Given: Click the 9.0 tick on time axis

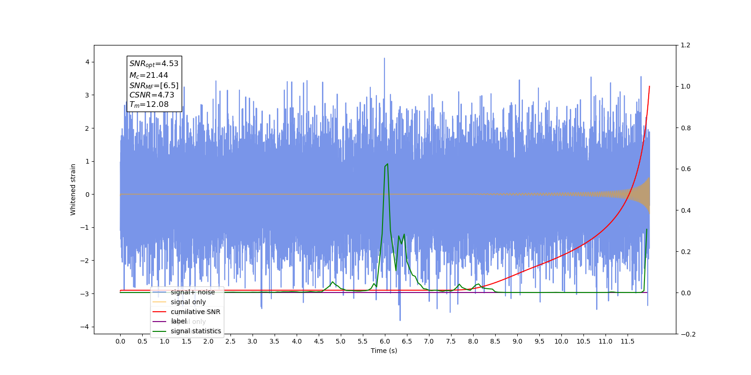Looking at the screenshot, I should [517, 341].
